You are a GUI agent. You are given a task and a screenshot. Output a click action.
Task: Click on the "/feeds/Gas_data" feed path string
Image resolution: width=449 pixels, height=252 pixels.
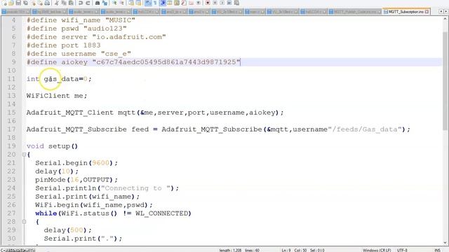click(365, 129)
